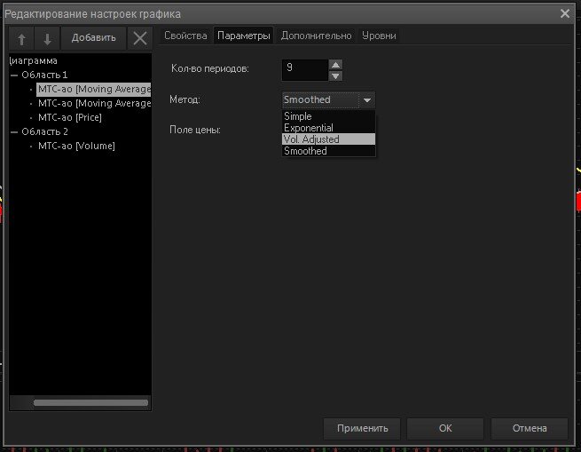Pick Smoothed from the dropdown list
Viewport: 581px width, 452px height.
pos(328,151)
